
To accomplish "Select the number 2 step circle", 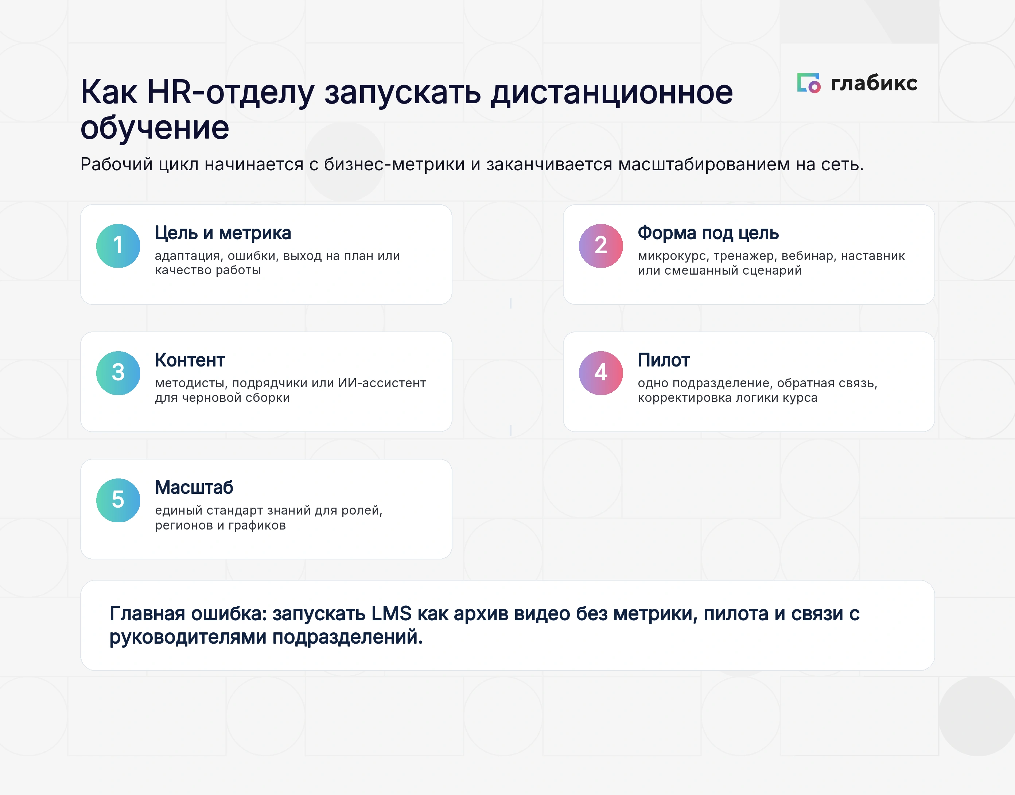I will click(601, 246).
